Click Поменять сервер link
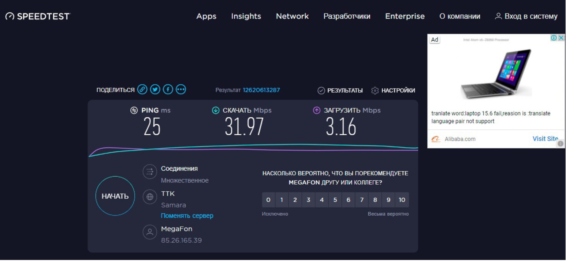Viewport: 566px width, 276px height. pyautogui.click(x=187, y=216)
